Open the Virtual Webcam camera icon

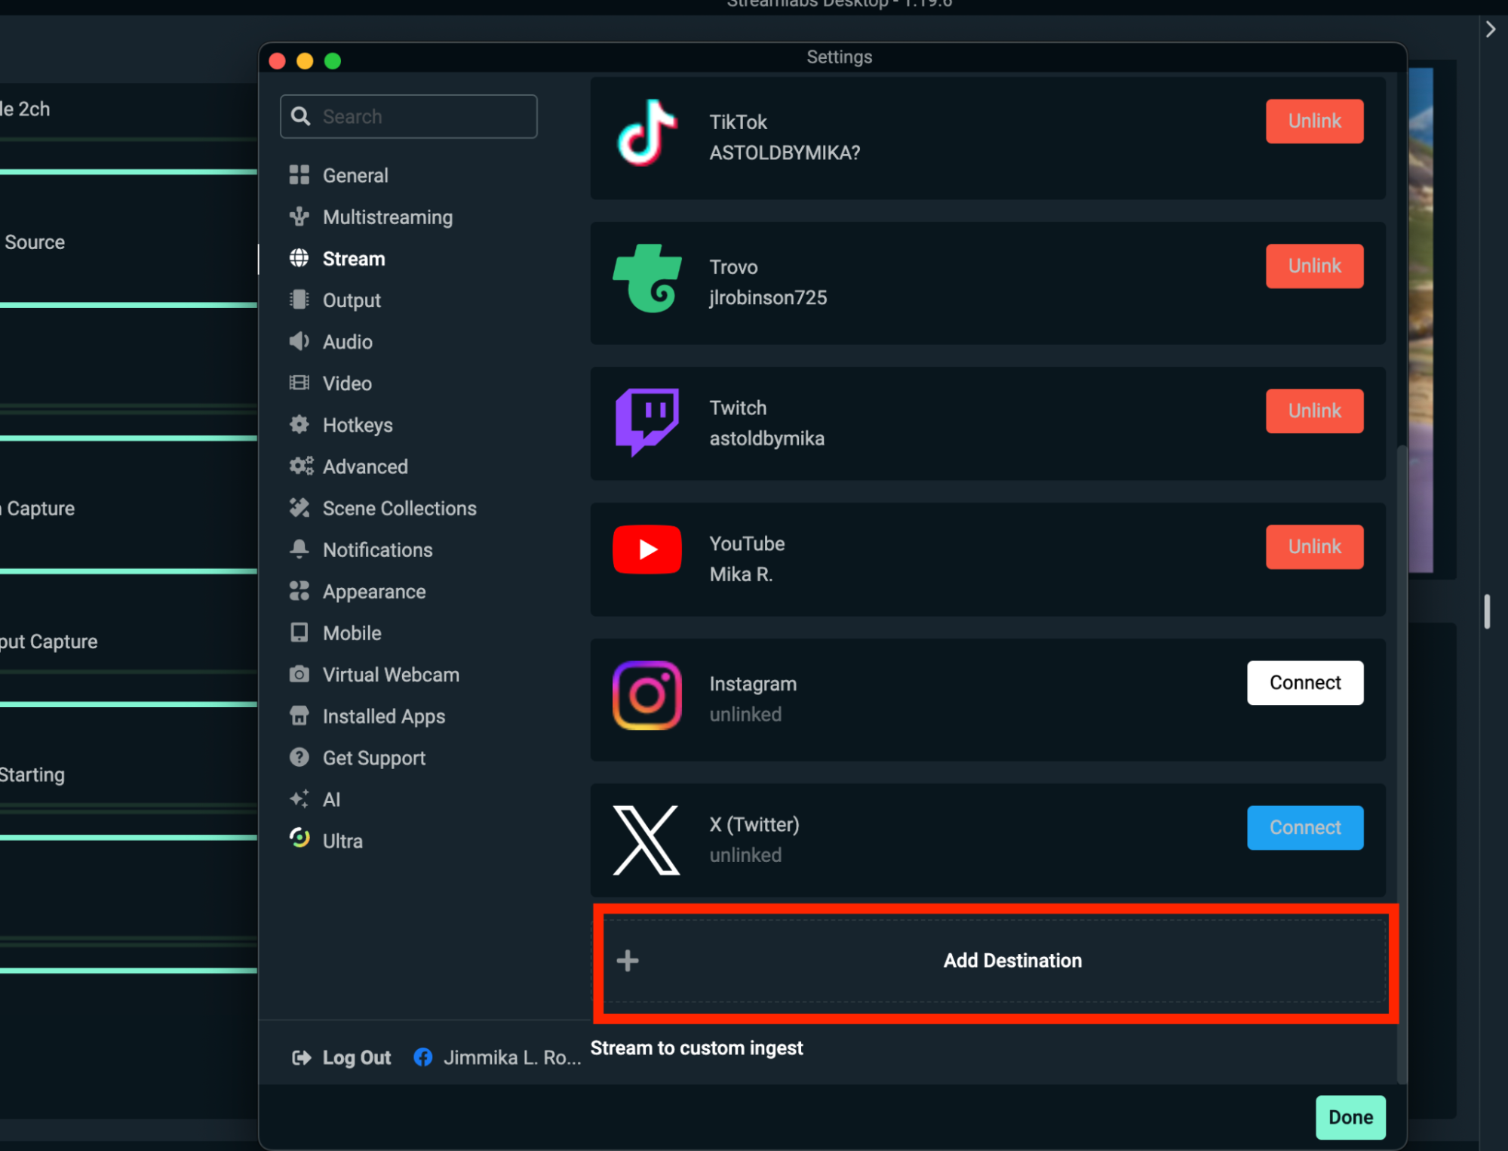click(299, 674)
